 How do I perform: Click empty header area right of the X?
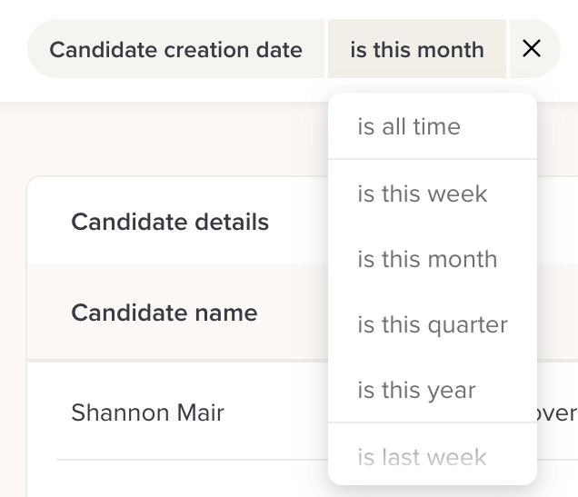coord(569,49)
